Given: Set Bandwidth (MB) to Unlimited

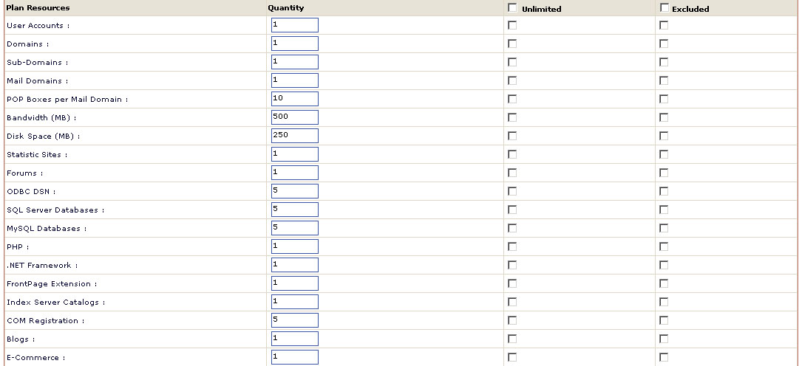Looking at the screenshot, I should [x=512, y=117].
